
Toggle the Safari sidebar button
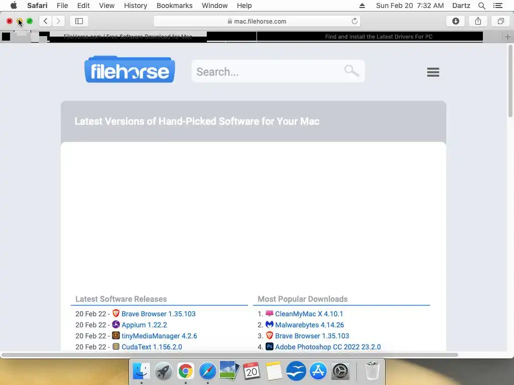(79, 21)
